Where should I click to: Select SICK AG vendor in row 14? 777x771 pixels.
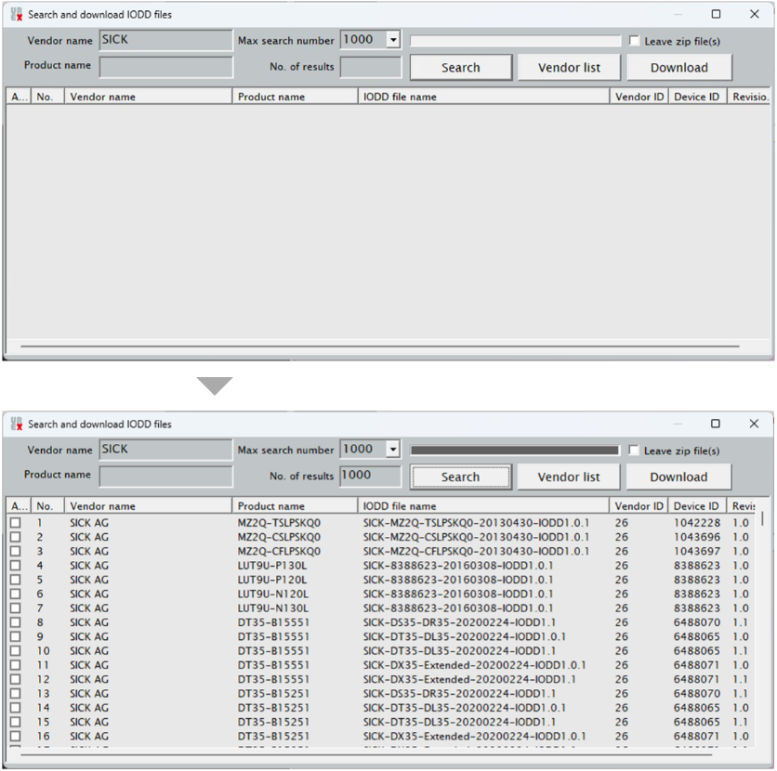(89, 708)
